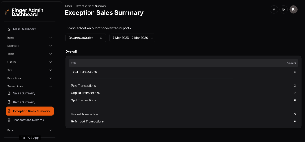Click the Transactions Records list icon

pos(9,120)
